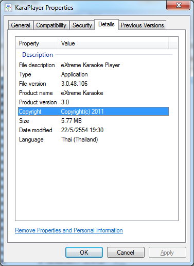Open Remove Properties and Personal Information link

[69, 230]
